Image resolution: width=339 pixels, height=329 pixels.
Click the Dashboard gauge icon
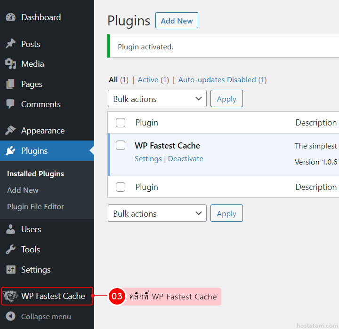point(10,17)
